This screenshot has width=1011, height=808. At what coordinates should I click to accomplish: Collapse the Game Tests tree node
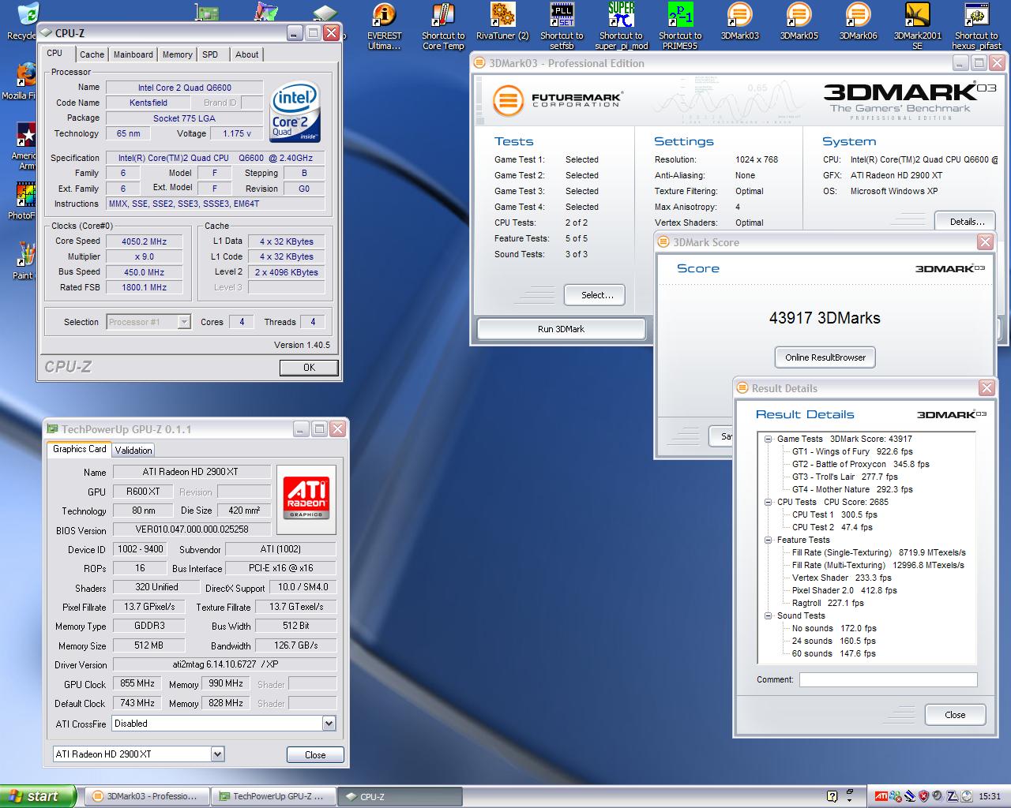tap(768, 439)
